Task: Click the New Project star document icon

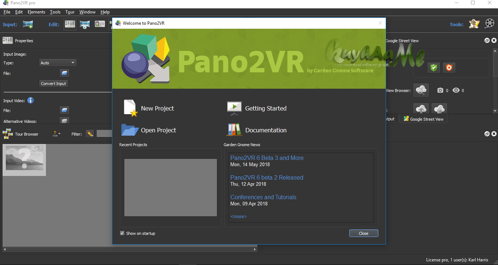Action: click(130, 108)
